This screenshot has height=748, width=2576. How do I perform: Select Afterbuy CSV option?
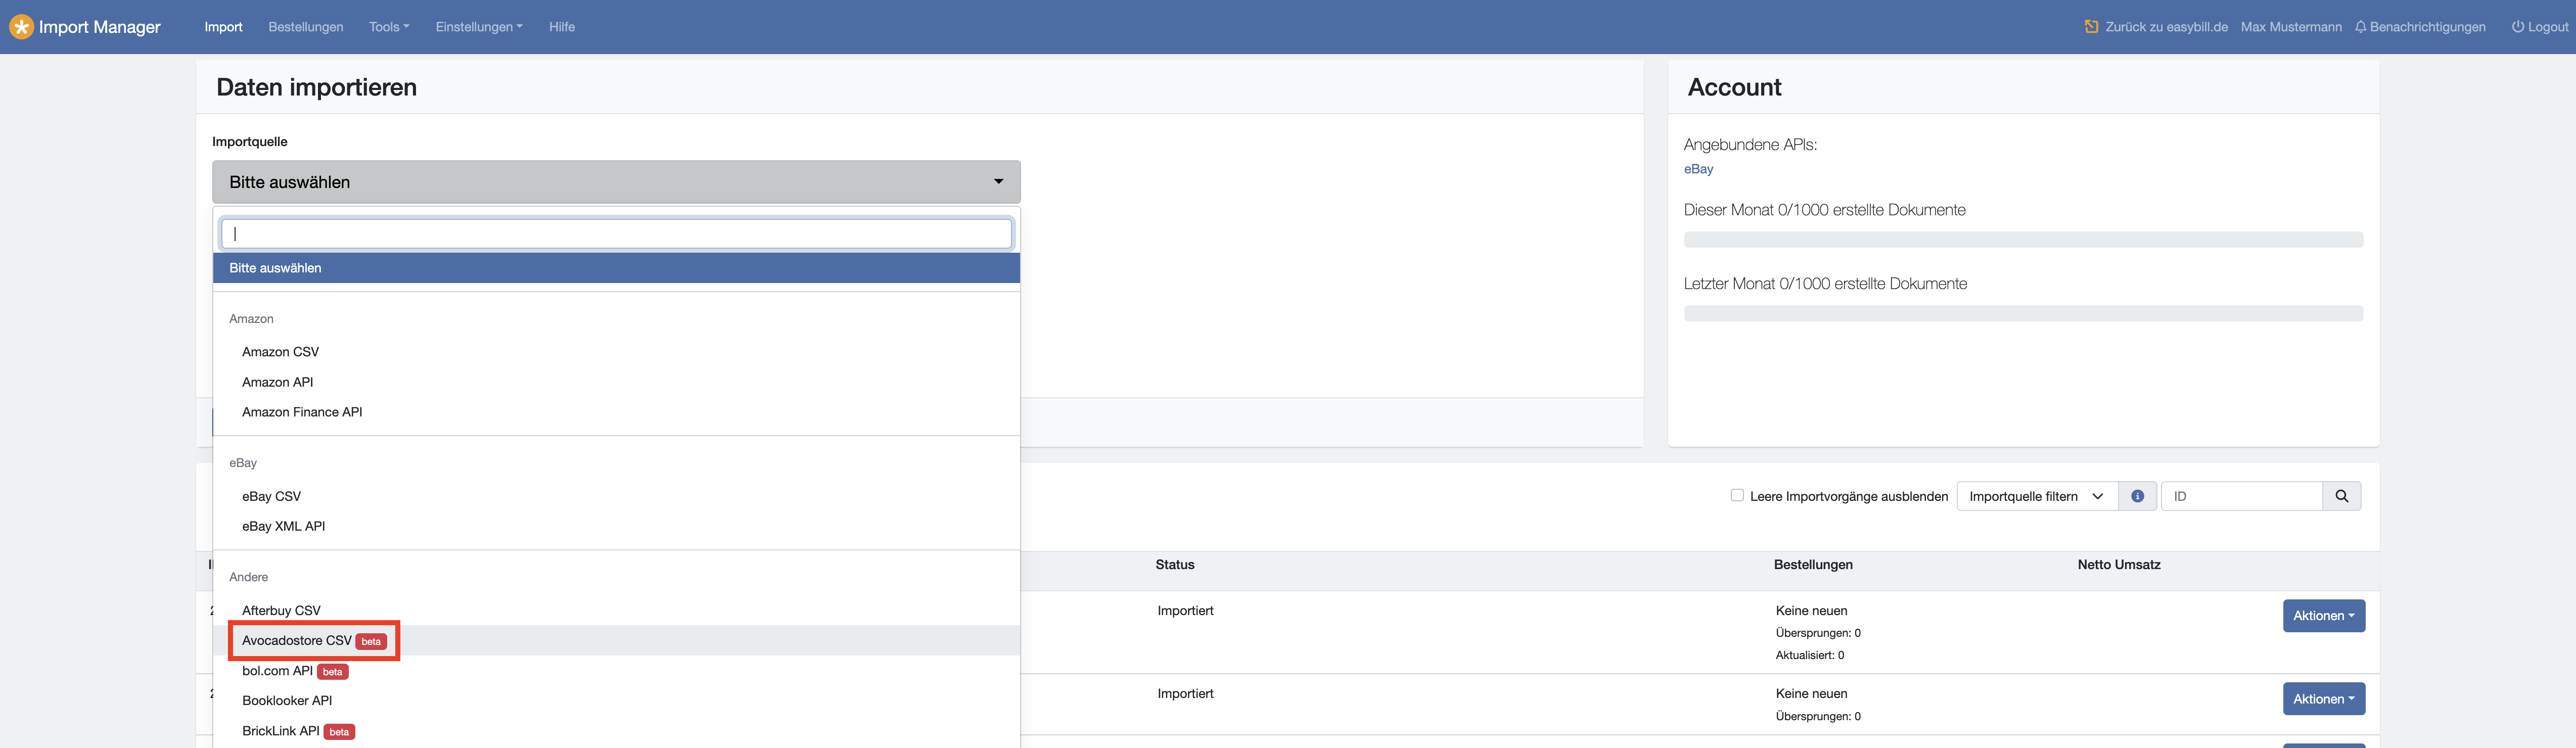click(616, 611)
